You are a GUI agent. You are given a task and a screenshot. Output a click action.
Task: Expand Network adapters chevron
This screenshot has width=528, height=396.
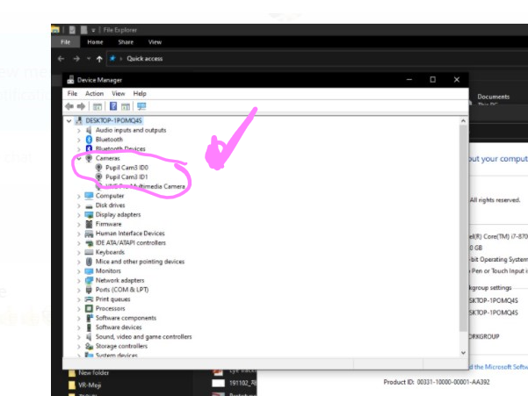tap(79, 281)
